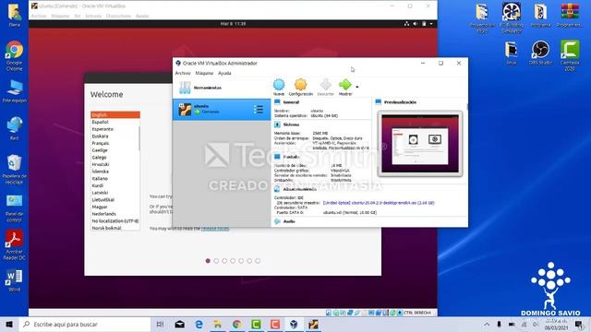Select Español in installer language list
This screenshot has width=591, height=332.
[x=115, y=122]
